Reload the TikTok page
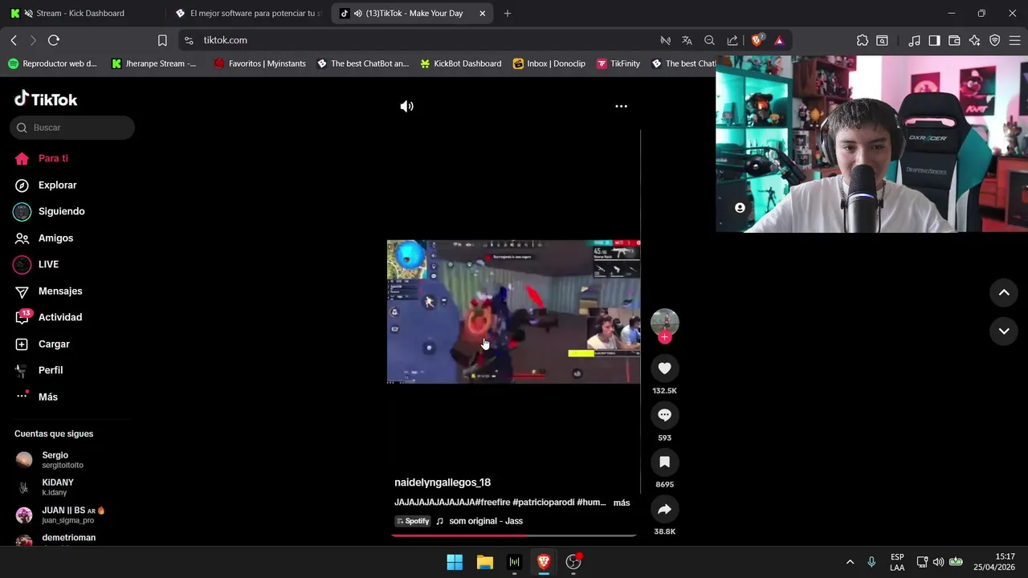The width and height of the screenshot is (1028, 578). pos(54,40)
